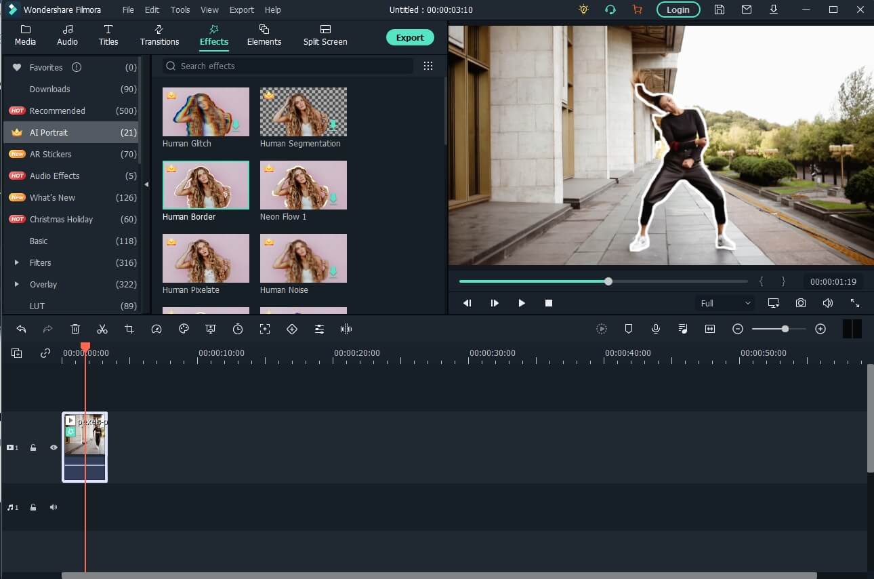Image resolution: width=874 pixels, height=579 pixels.
Task: Hide video track 1 with eye icon
Action: (x=54, y=447)
